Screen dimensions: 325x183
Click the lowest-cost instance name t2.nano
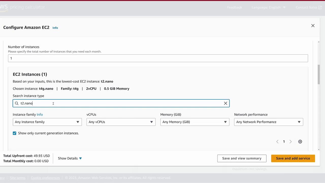tap(107, 81)
